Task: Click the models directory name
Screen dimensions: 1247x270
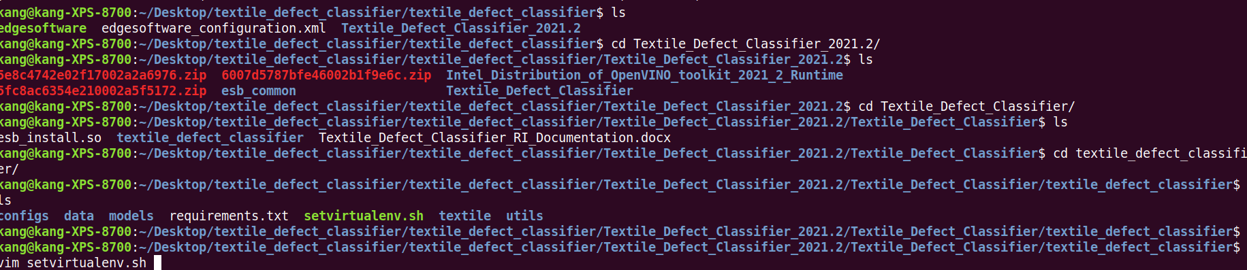Action: tap(131, 216)
